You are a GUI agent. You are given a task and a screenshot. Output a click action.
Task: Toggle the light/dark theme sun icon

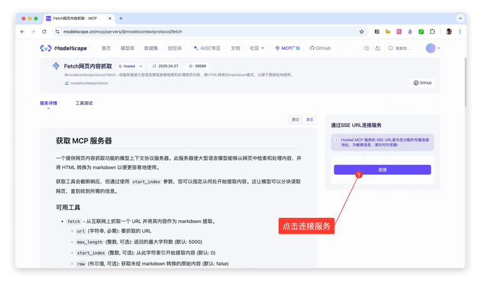coord(367,48)
